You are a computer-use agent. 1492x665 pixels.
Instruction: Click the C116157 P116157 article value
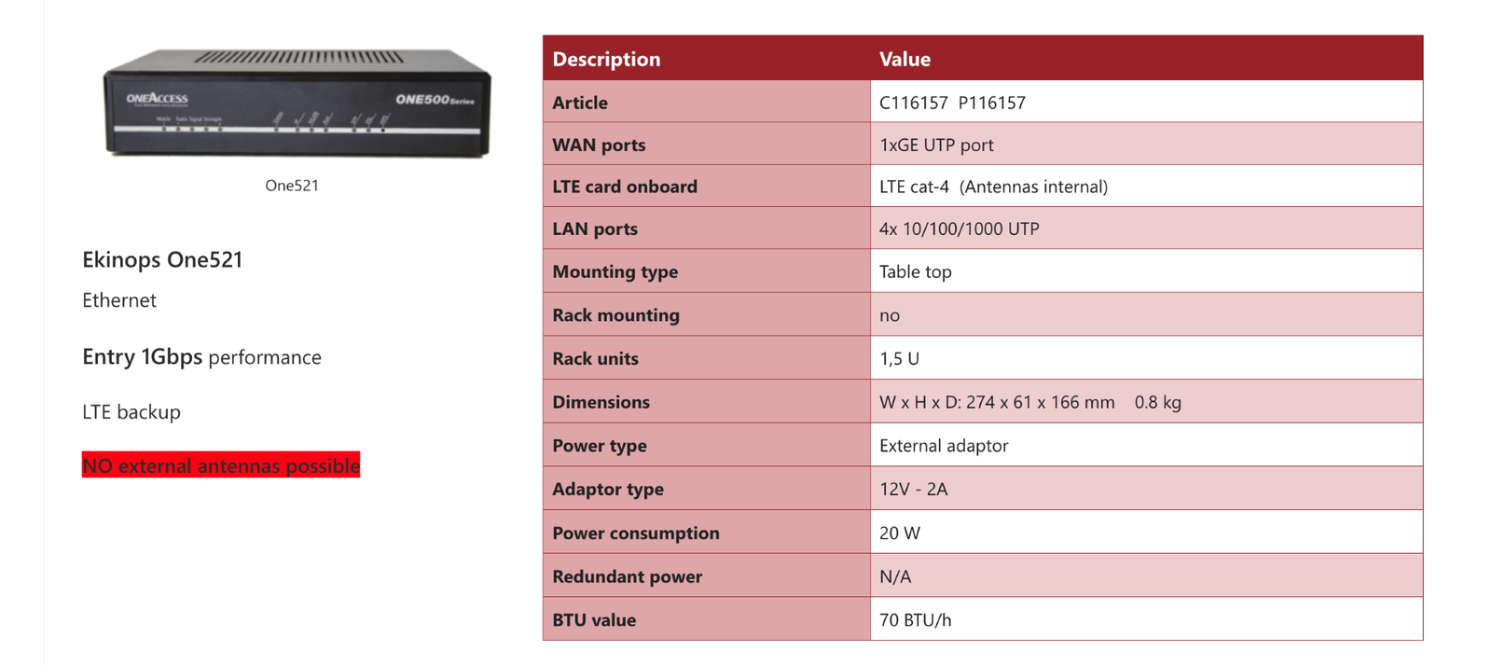(x=952, y=103)
